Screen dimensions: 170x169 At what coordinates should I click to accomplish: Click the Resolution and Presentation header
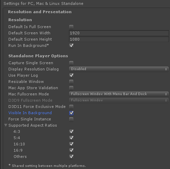pos(40,12)
